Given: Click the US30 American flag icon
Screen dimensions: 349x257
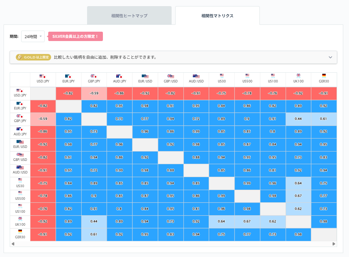Looking at the screenshot, I should (222, 75).
